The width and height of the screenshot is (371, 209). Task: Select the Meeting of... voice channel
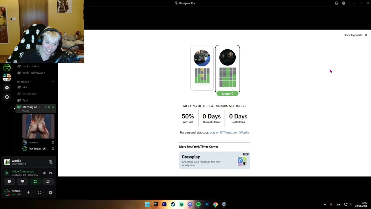(x=35, y=109)
